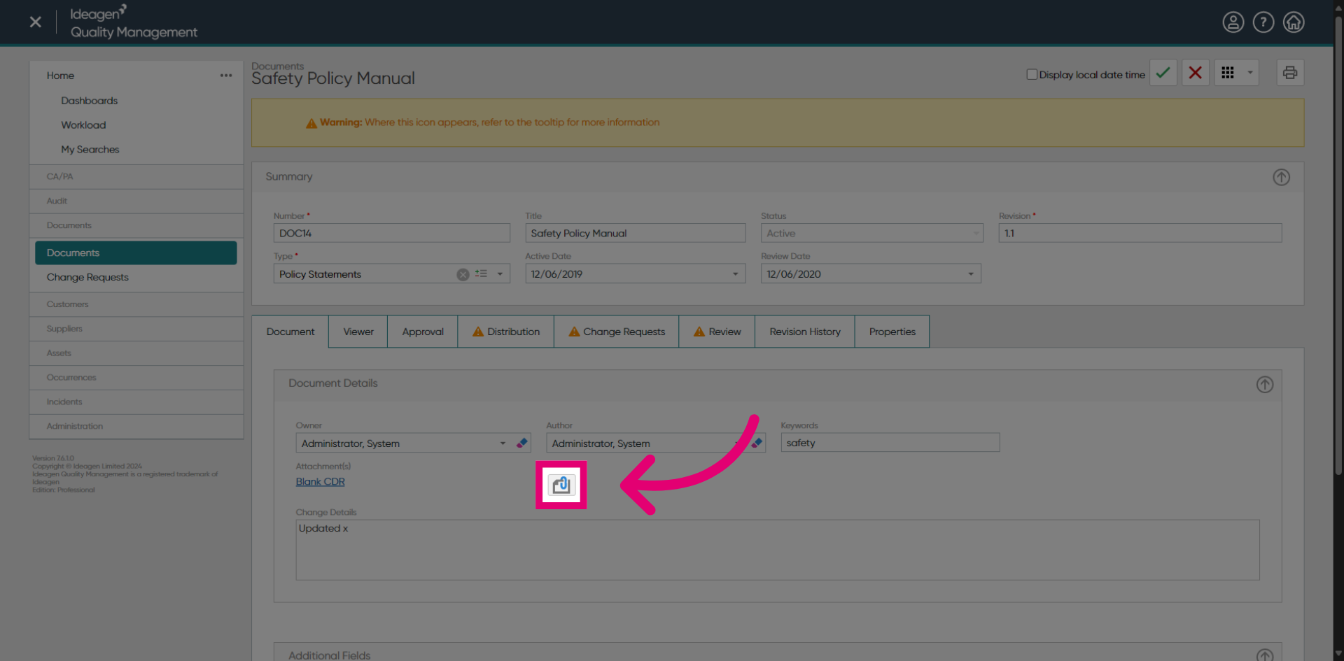
Task: Switch to the Properties tab
Action: pyautogui.click(x=892, y=332)
